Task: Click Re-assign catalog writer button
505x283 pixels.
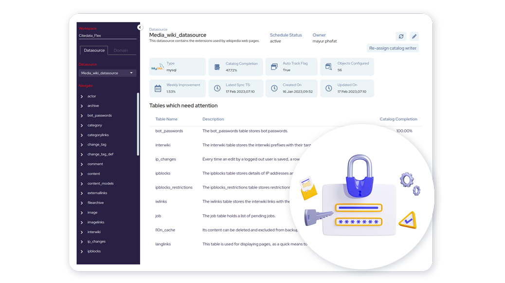Action: click(393, 48)
